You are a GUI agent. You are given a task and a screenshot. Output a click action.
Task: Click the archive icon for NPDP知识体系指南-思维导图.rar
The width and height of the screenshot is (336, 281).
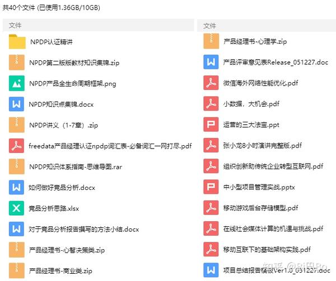pos(17,166)
